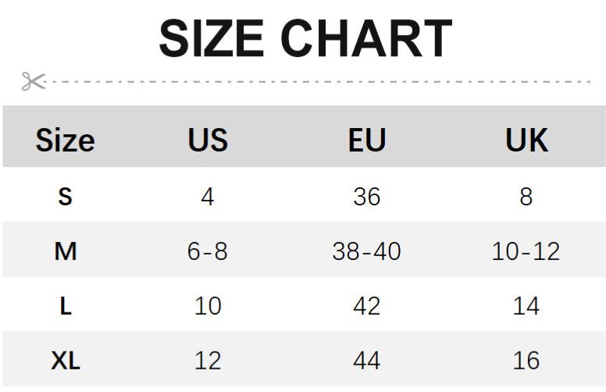Click the M size row label
The width and height of the screenshot is (606, 392).
[65, 251]
